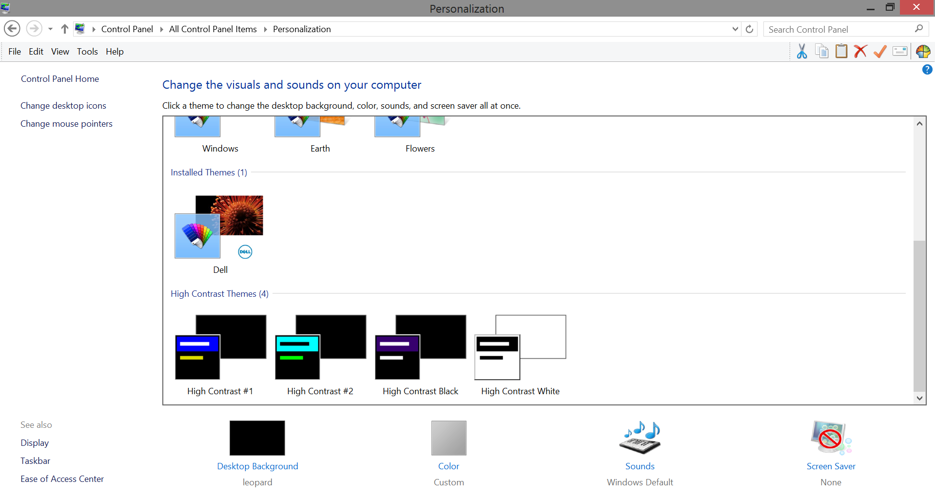Image resolution: width=935 pixels, height=498 pixels.
Task: Open the Tools menu
Action: click(87, 51)
